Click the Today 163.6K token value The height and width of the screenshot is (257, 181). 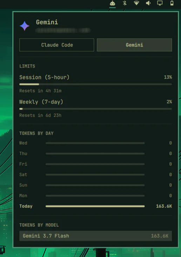(x=164, y=206)
